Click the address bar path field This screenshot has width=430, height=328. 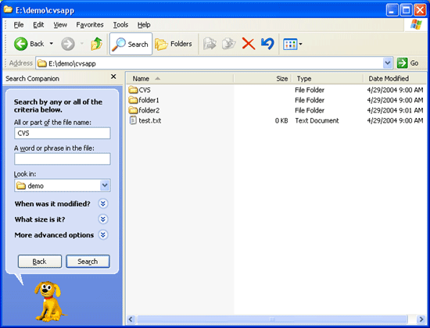(210, 63)
